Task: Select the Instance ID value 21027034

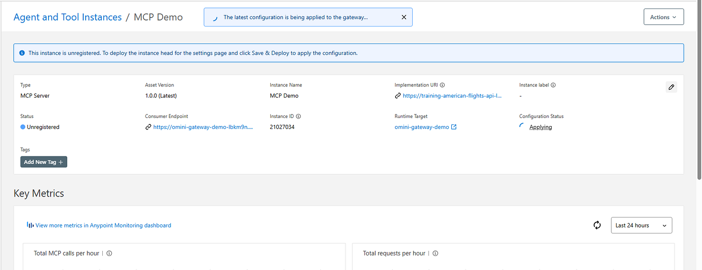Action: (x=282, y=127)
